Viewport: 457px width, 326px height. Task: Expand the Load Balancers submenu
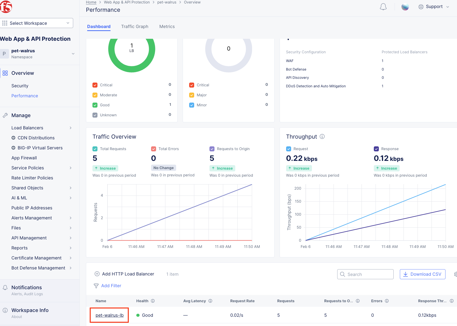(x=71, y=128)
